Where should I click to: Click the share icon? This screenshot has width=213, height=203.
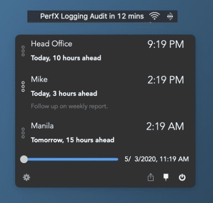point(150,177)
